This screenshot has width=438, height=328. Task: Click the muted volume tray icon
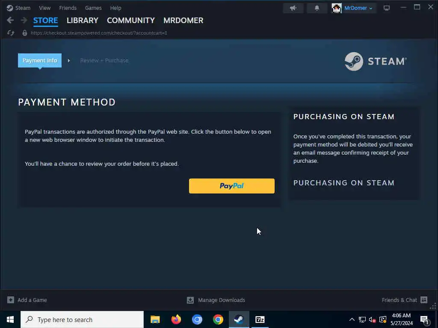(373, 319)
